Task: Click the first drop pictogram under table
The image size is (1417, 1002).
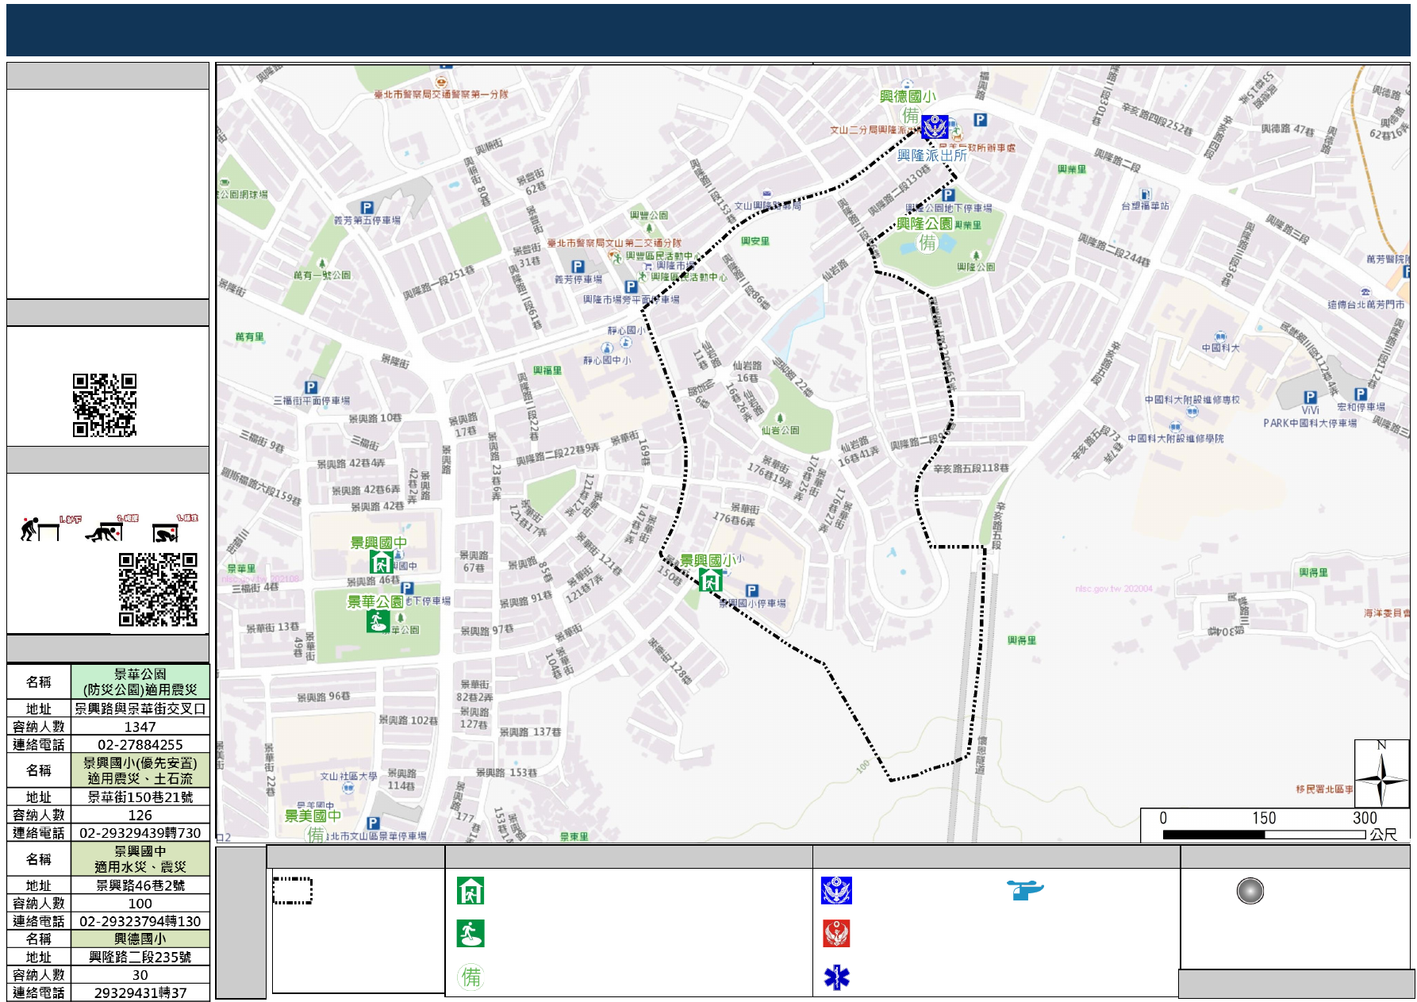Action: click(x=40, y=528)
